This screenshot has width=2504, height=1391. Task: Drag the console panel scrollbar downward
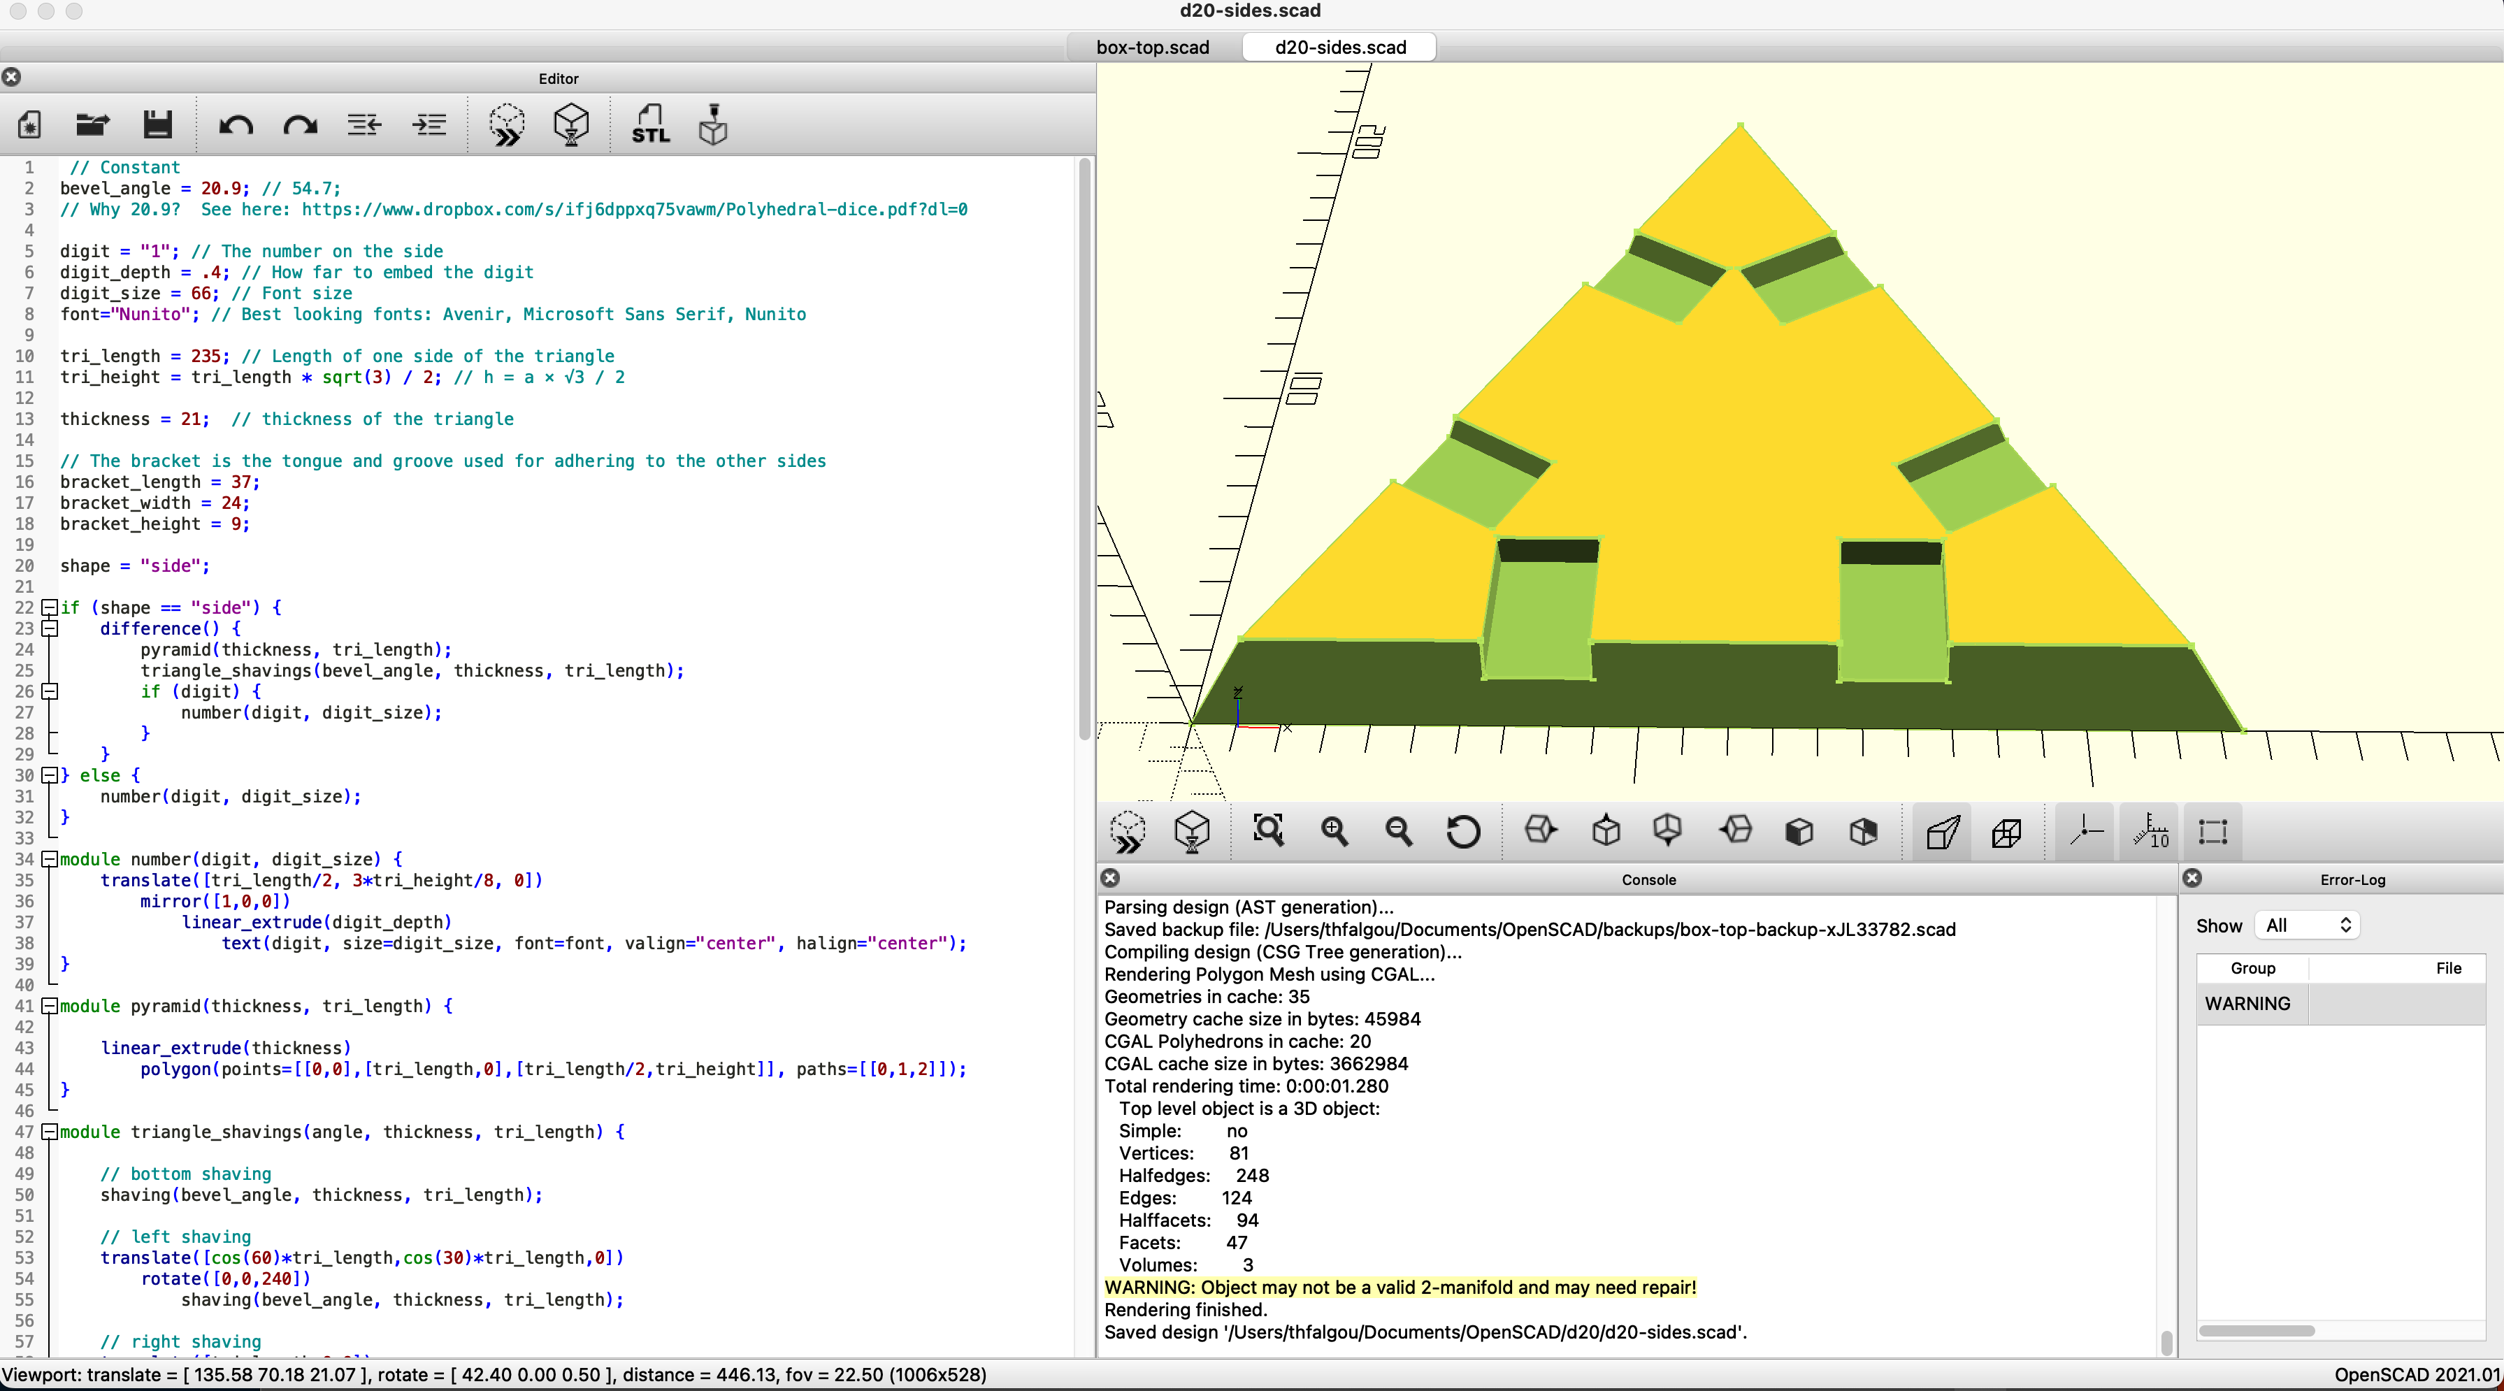(x=2165, y=1336)
